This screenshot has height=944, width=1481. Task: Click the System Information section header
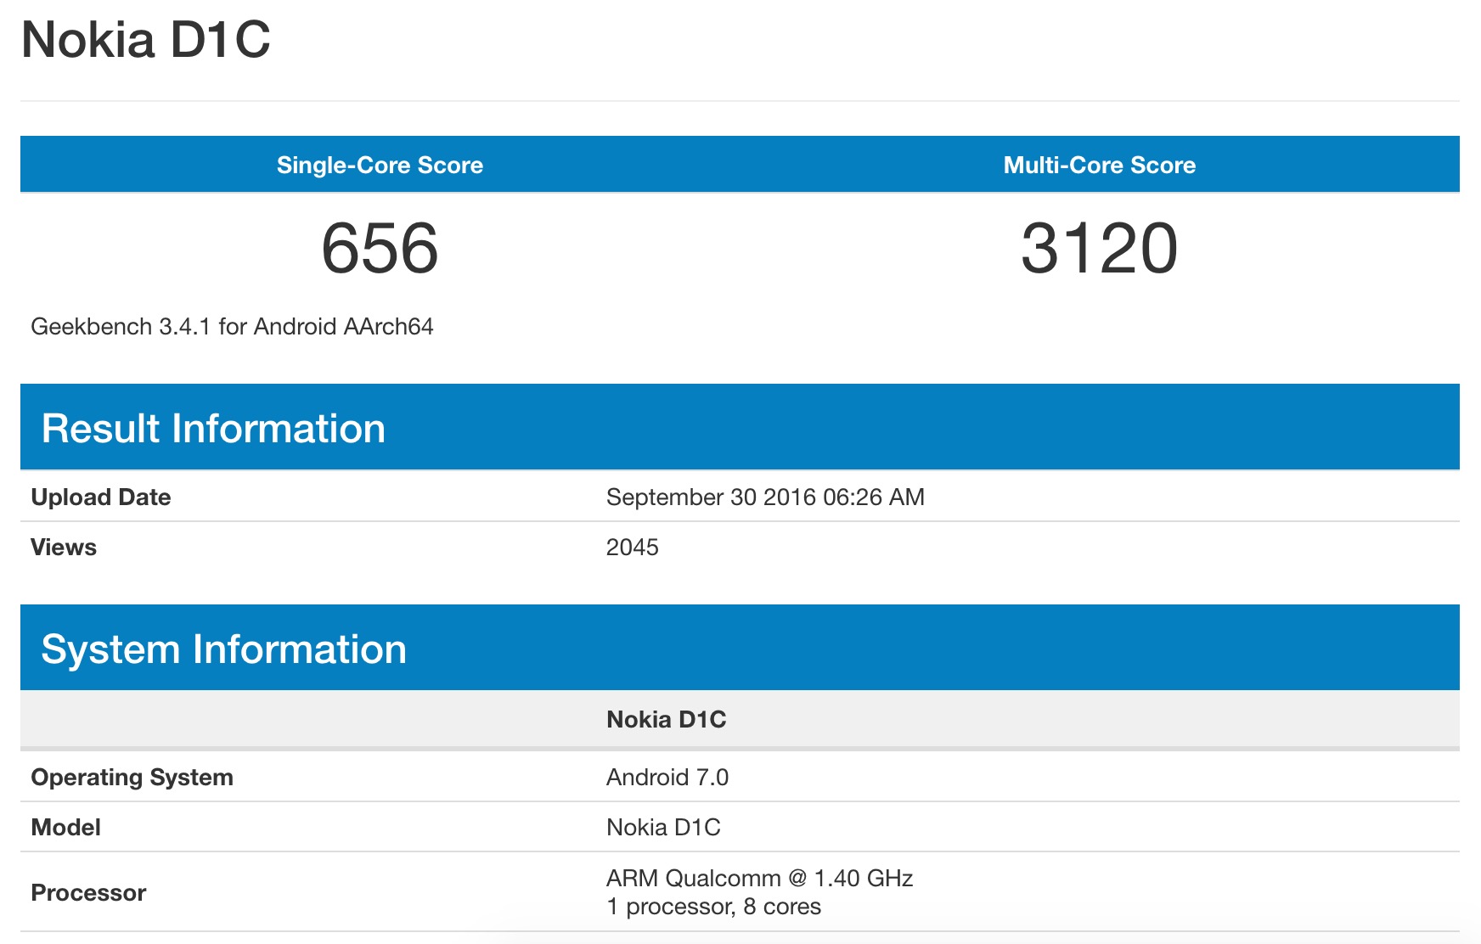(223, 649)
